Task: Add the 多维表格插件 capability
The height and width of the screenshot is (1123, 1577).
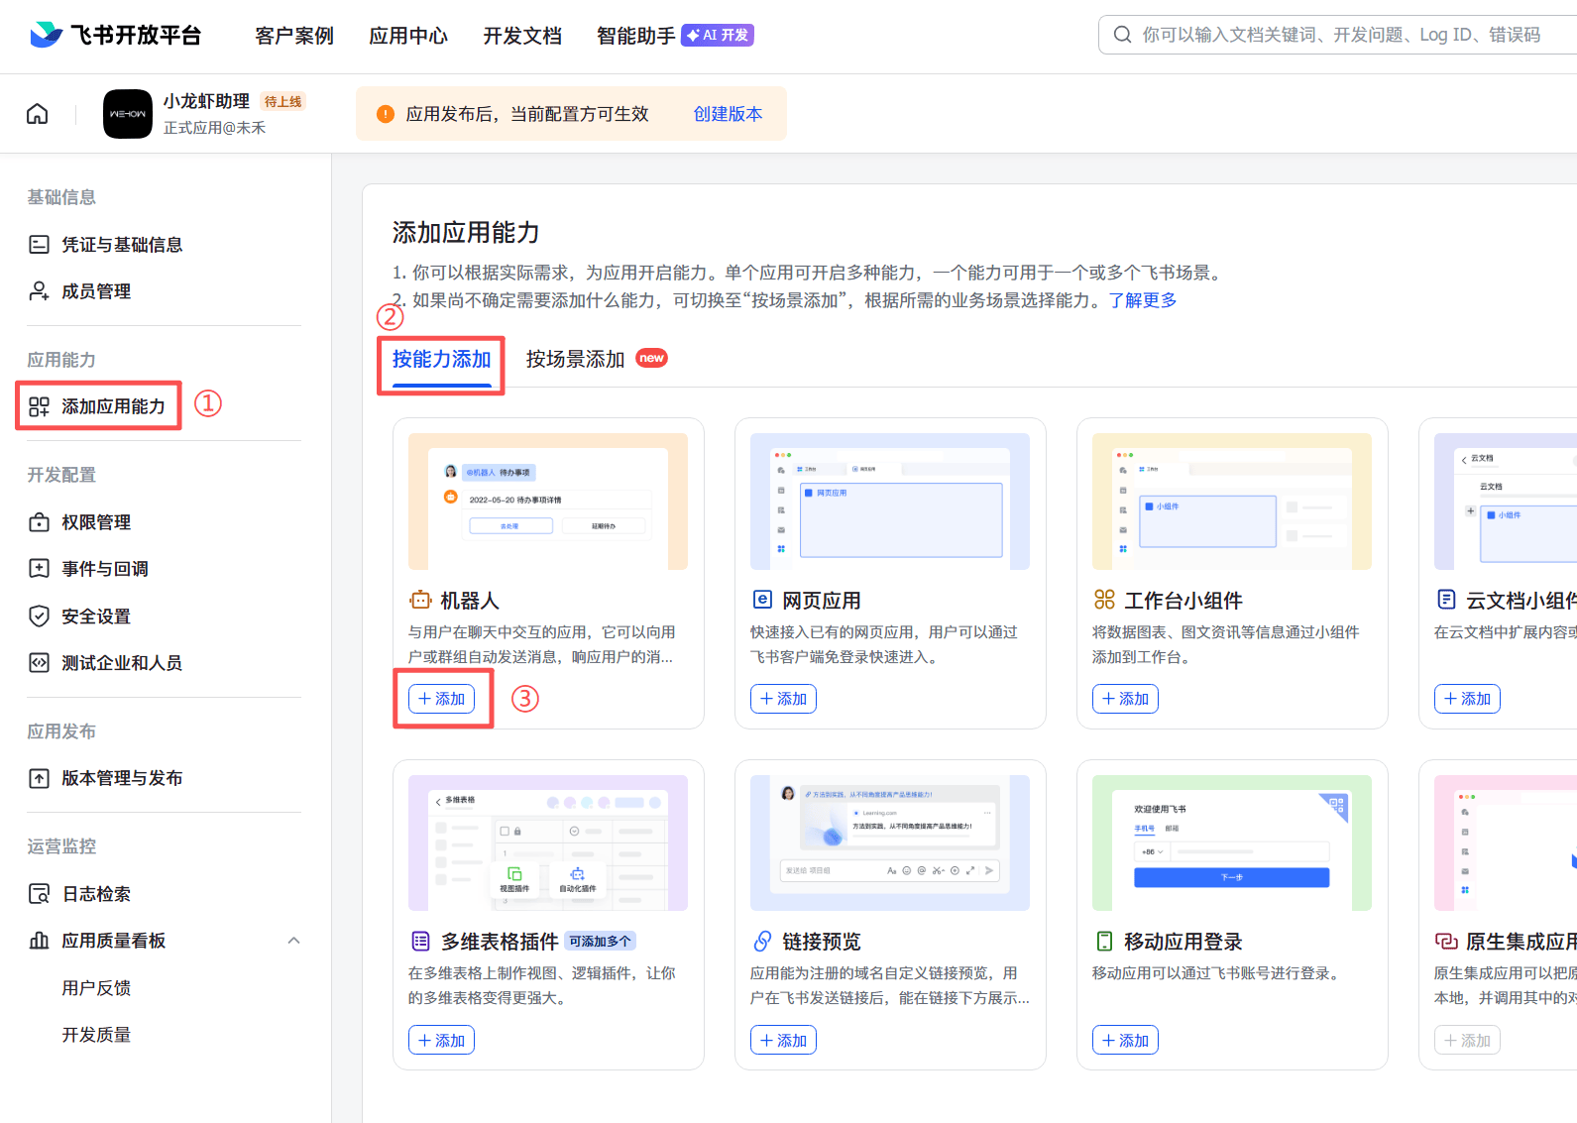Action: (441, 1040)
